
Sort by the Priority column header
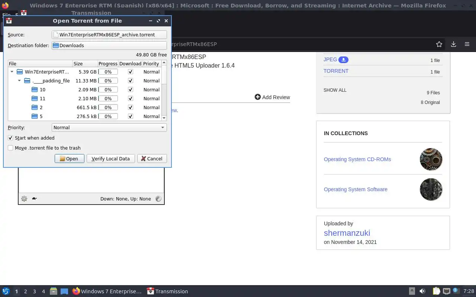click(x=151, y=63)
